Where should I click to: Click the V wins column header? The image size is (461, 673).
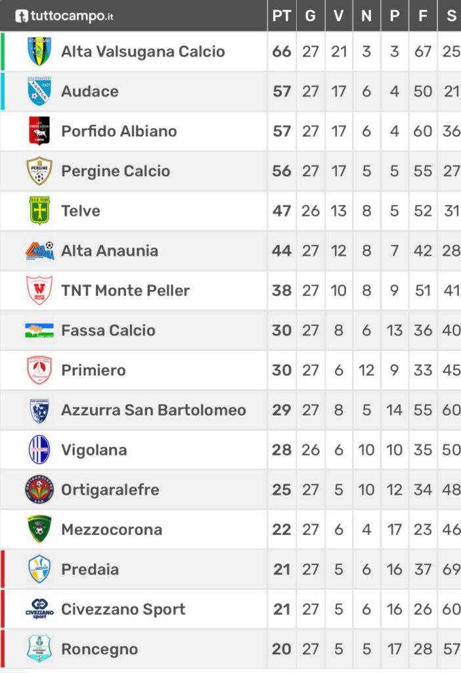pyautogui.click(x=338, y=16)
